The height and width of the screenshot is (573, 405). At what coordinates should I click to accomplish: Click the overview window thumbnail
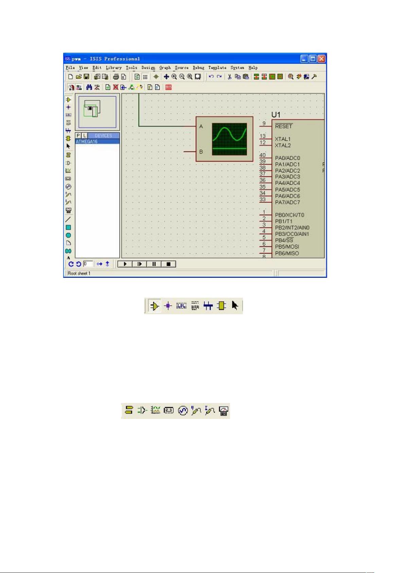[x=98, y=112]
